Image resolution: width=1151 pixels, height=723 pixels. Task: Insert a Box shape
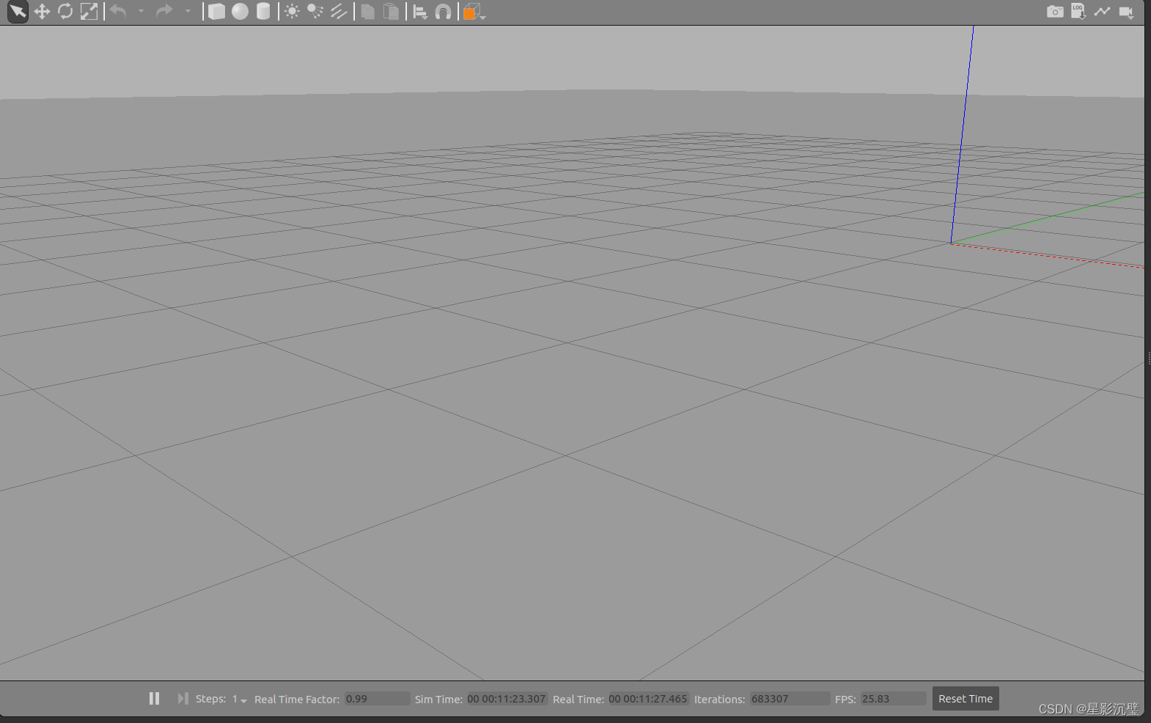(216, 12)
